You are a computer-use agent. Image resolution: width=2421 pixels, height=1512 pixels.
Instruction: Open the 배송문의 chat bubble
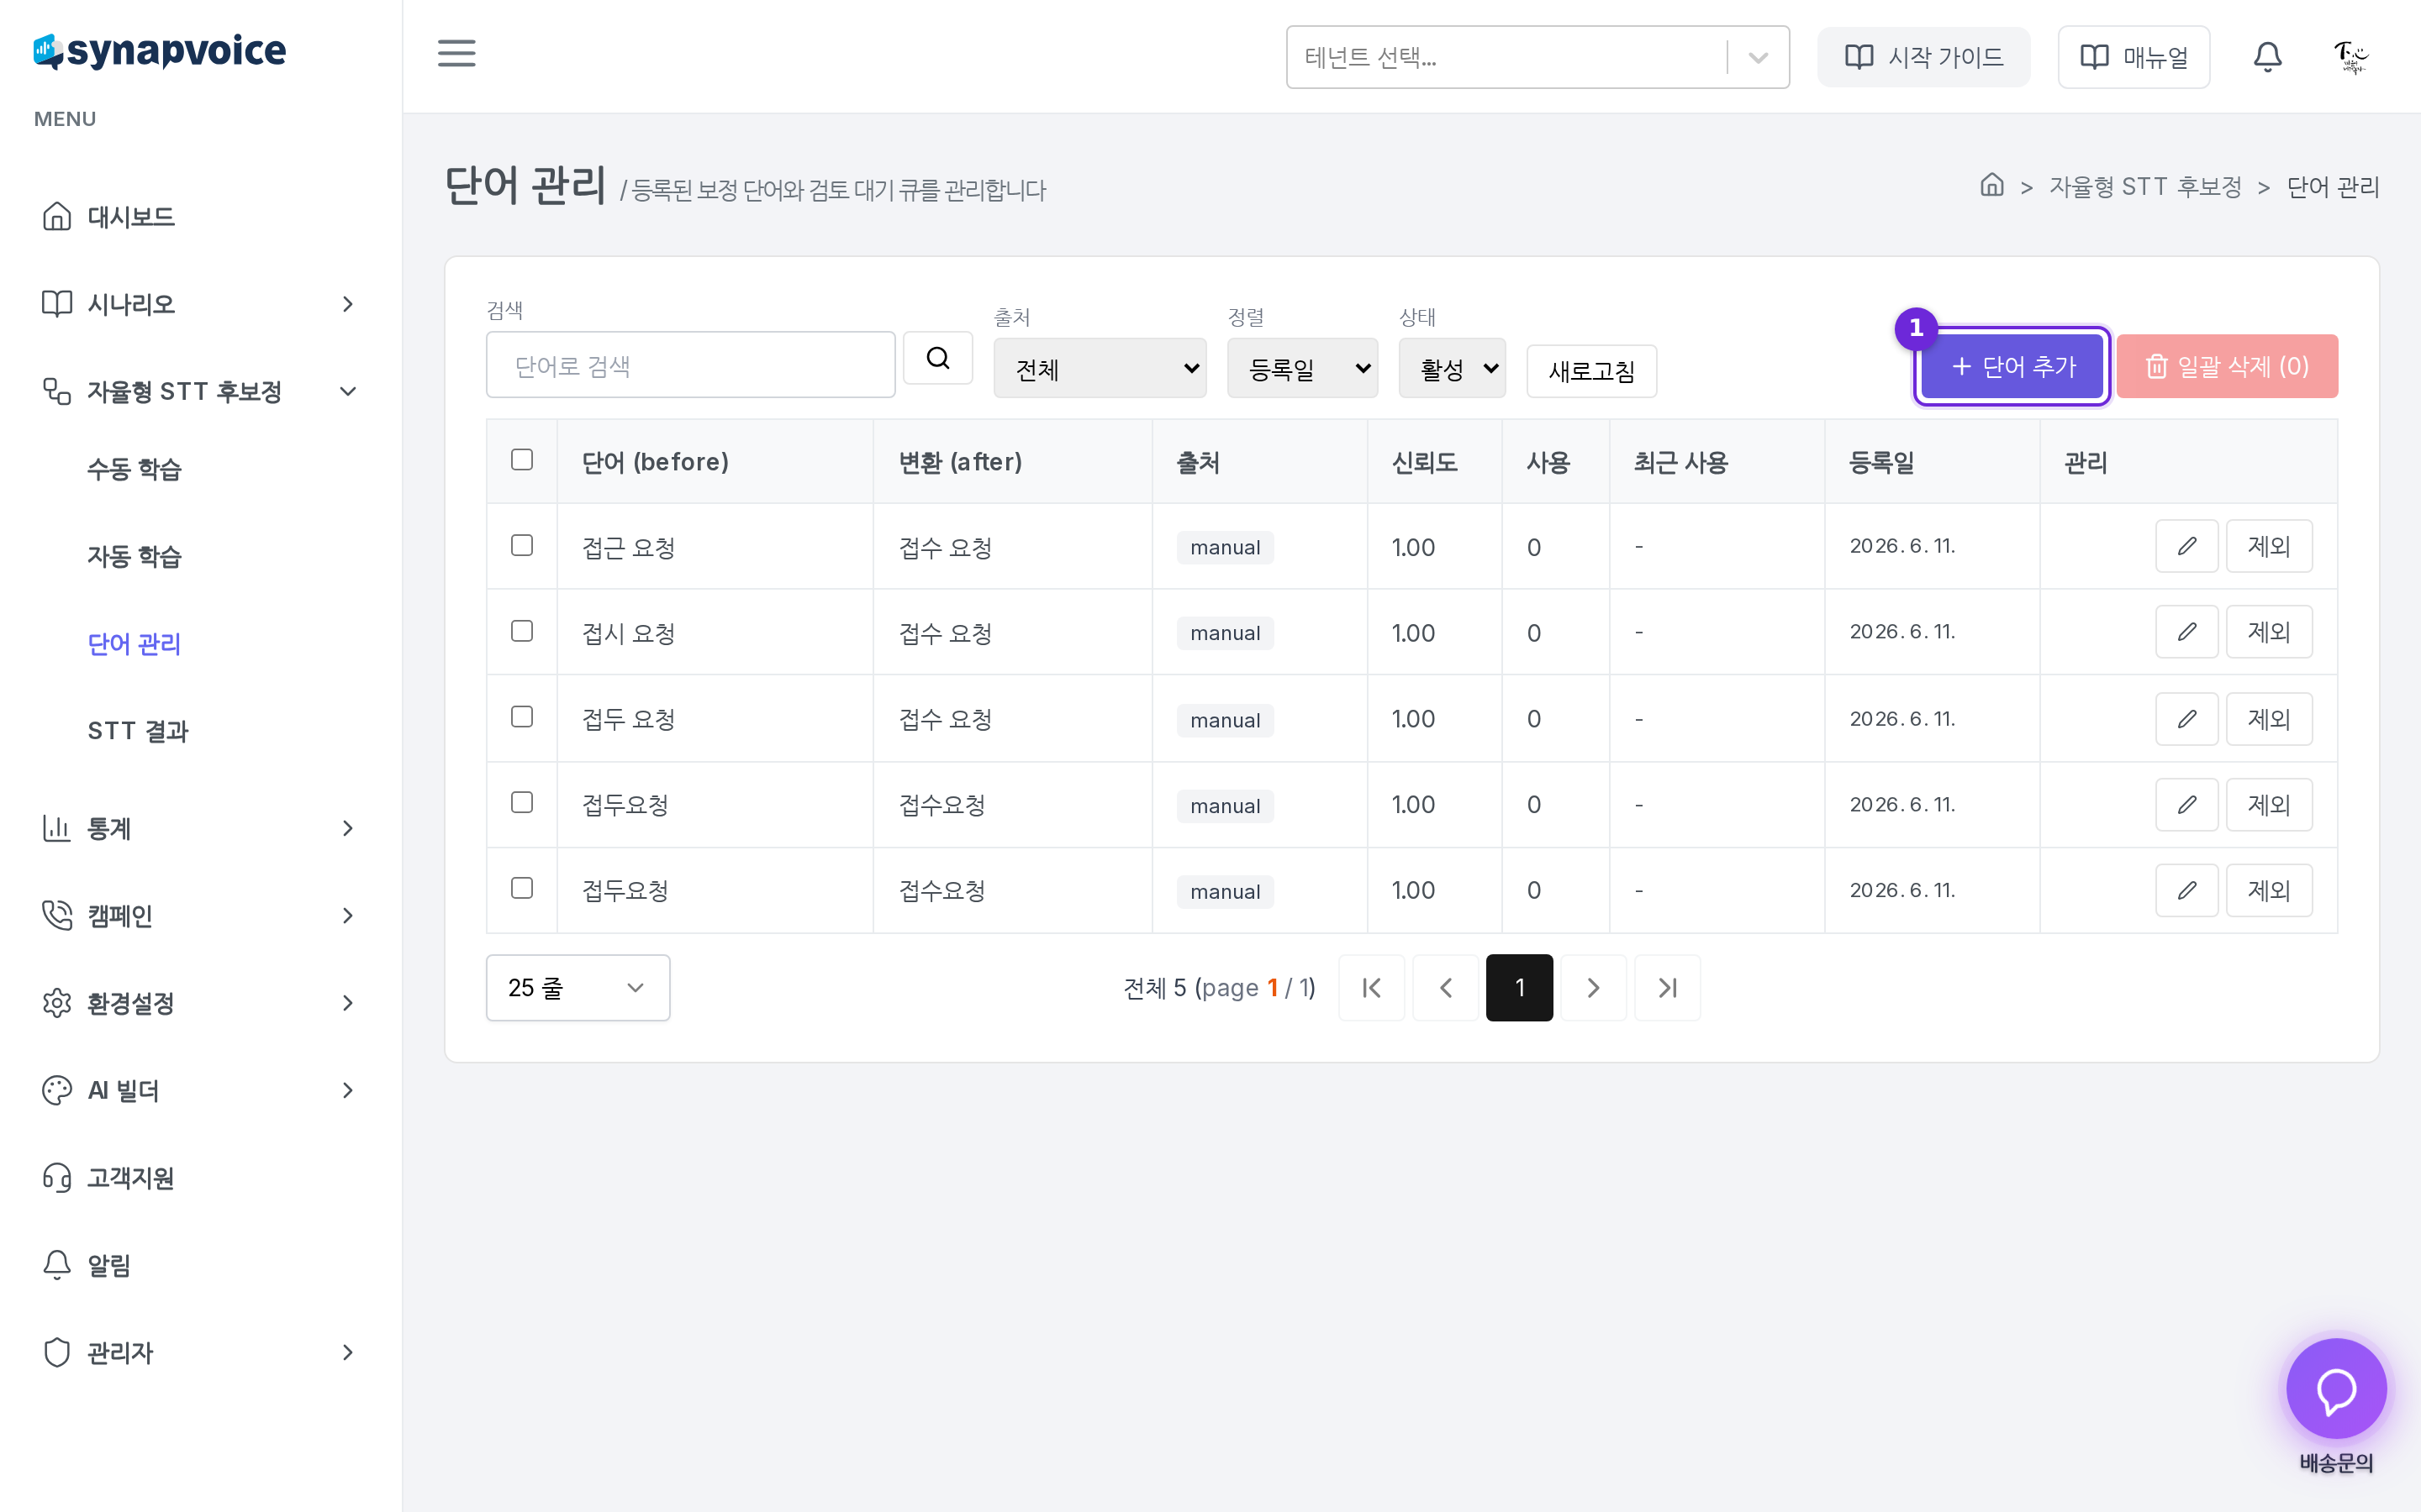[2336, 1389]
